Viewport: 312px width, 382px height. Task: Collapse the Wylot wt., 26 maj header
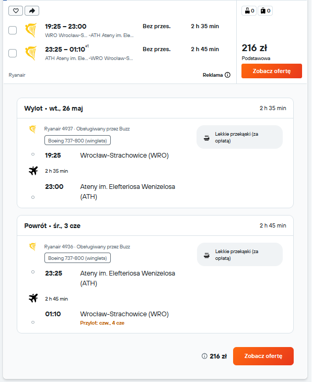click(155, 109)
